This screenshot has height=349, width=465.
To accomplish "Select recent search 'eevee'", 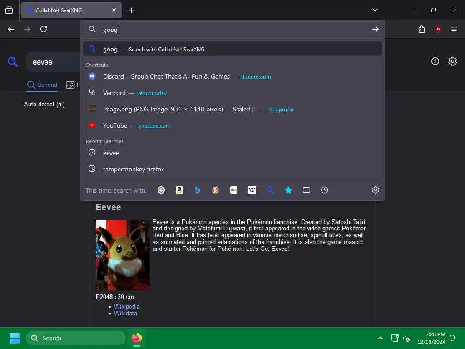I will coord(232,153).
